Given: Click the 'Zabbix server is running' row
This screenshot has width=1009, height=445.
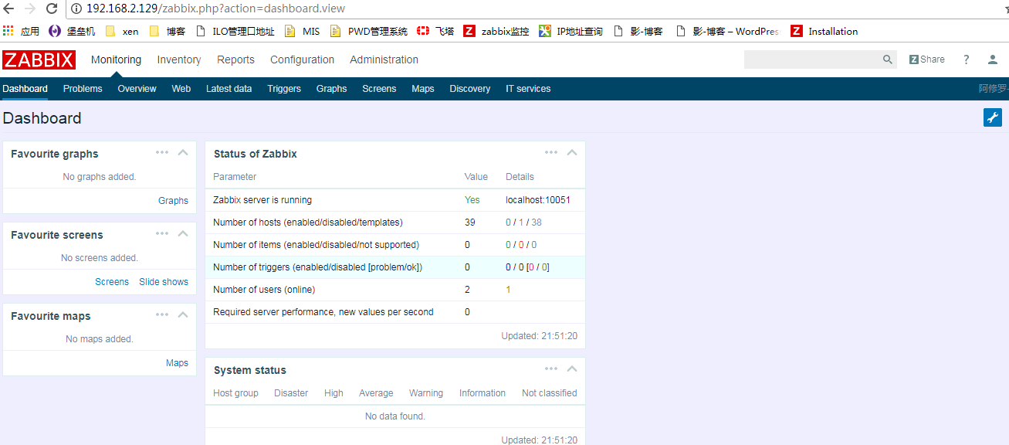Looking at the screenshot, I should [395, 200].
